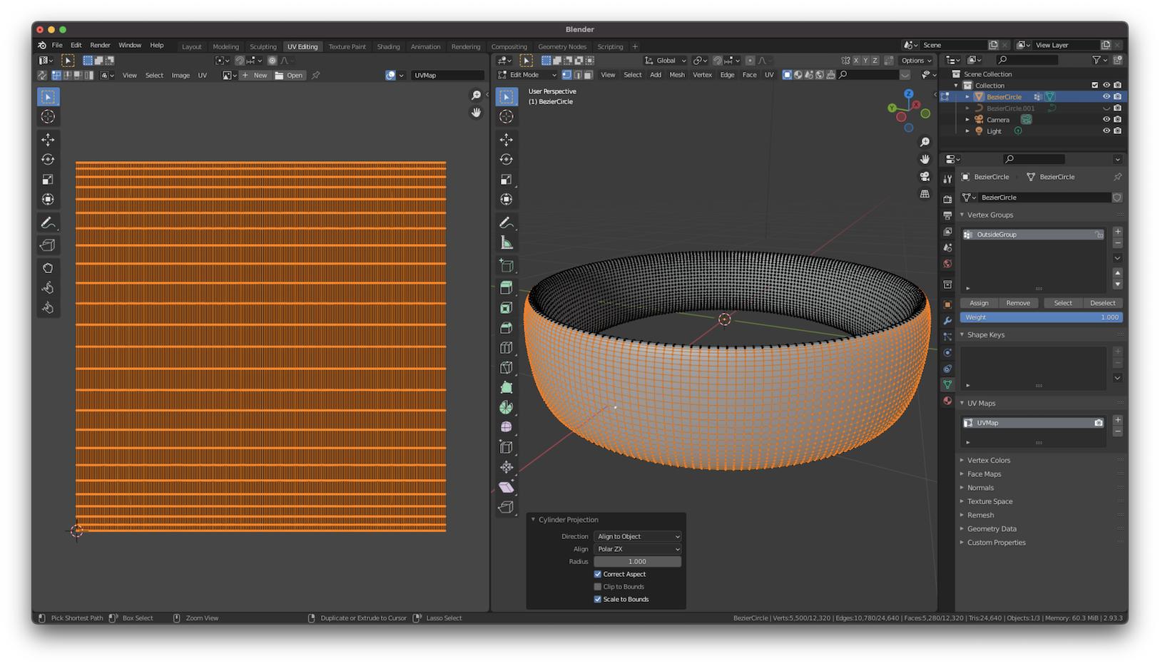This screenshot has width=1160, height=666.
Task: Toggle Clip to Bounds checkbox
Action: tap(598, 587)
